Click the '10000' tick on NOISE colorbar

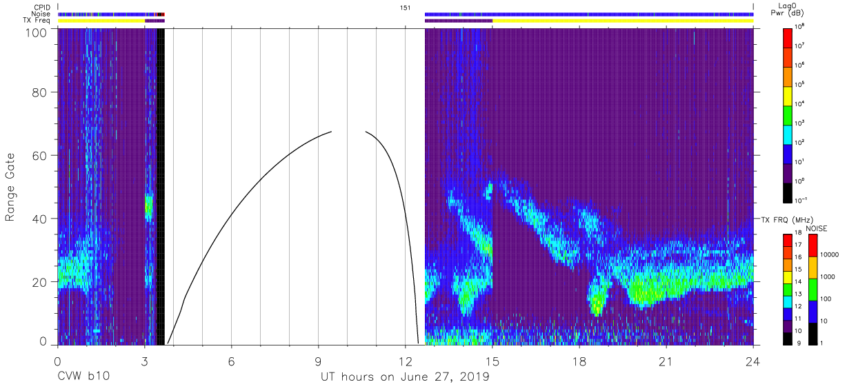pyautogui.click(x=830, y=254)
